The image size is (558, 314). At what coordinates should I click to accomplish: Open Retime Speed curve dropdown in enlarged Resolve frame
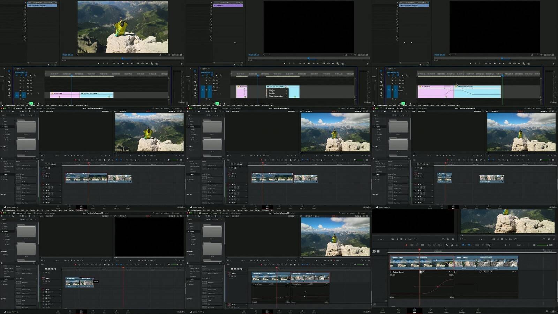391,272
